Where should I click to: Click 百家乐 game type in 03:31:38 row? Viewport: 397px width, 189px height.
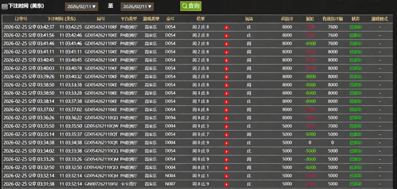151,184
